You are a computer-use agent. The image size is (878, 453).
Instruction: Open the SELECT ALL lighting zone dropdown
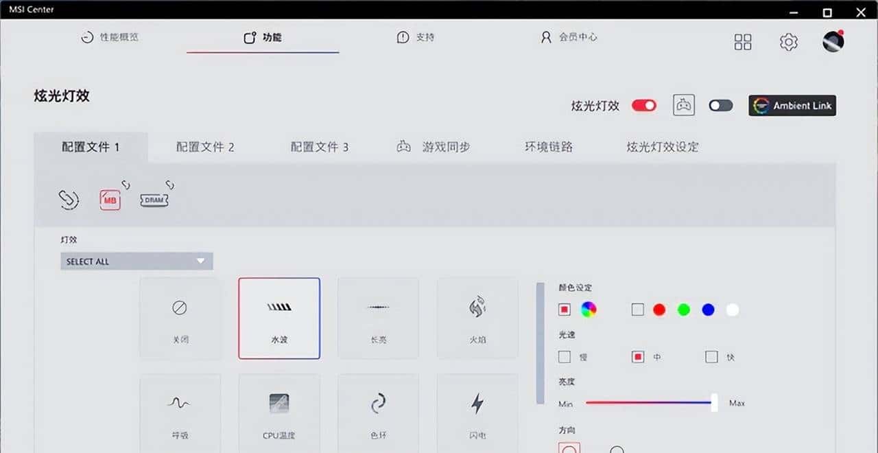pos(136,261)
